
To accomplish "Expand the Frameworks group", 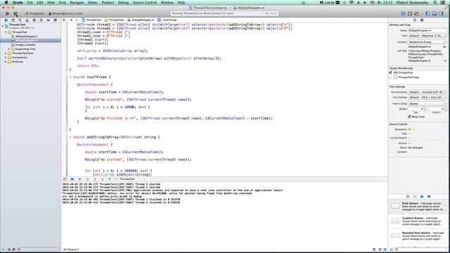I will (6, 58).
